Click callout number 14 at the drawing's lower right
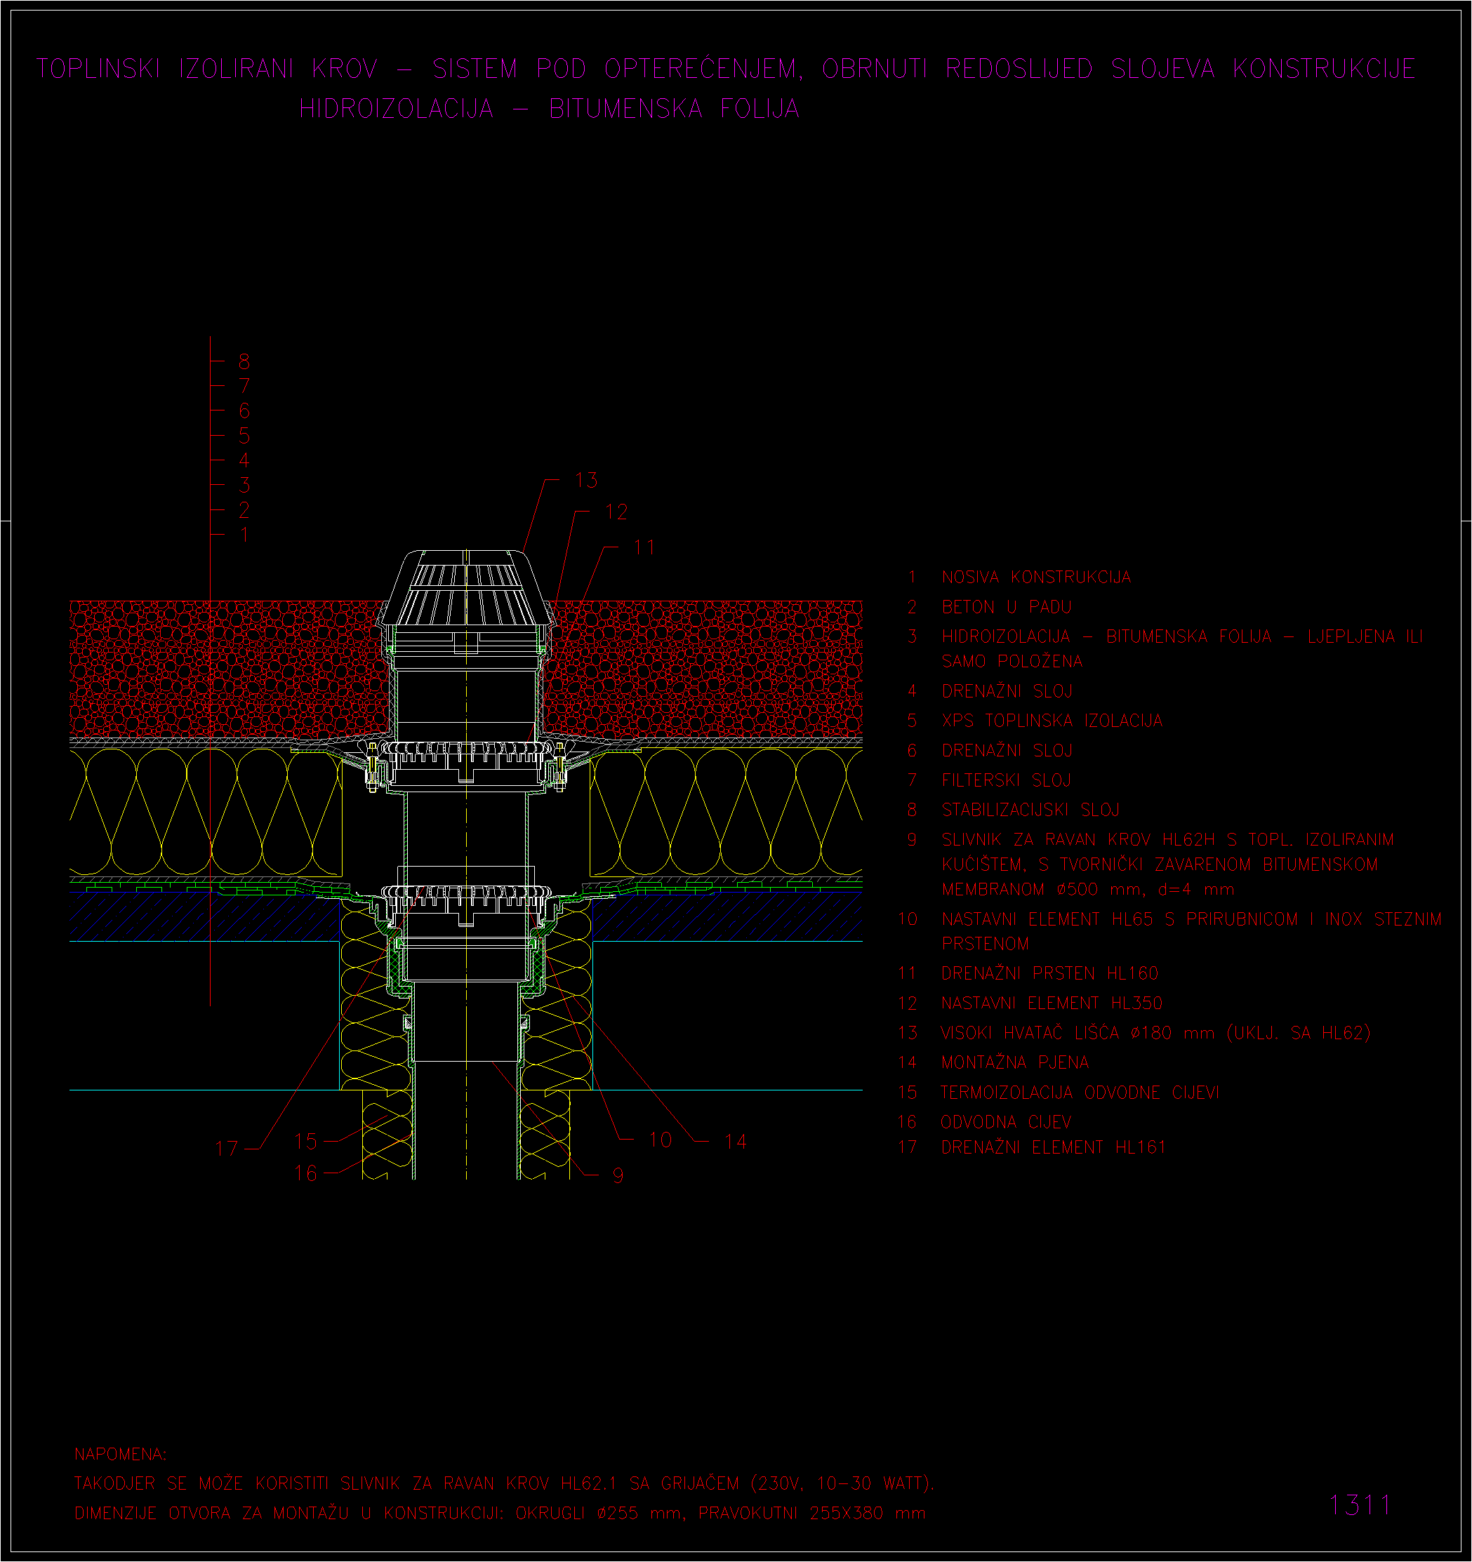 (x=736, y=1142)
